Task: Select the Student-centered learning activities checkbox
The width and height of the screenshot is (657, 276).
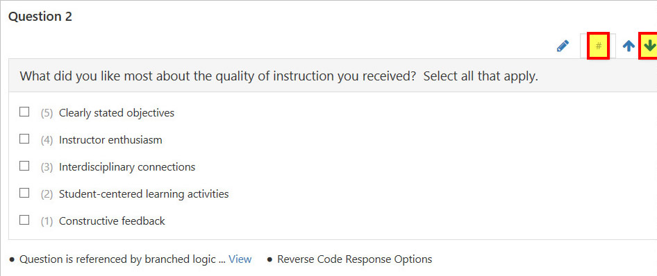Action: point(24,193)
